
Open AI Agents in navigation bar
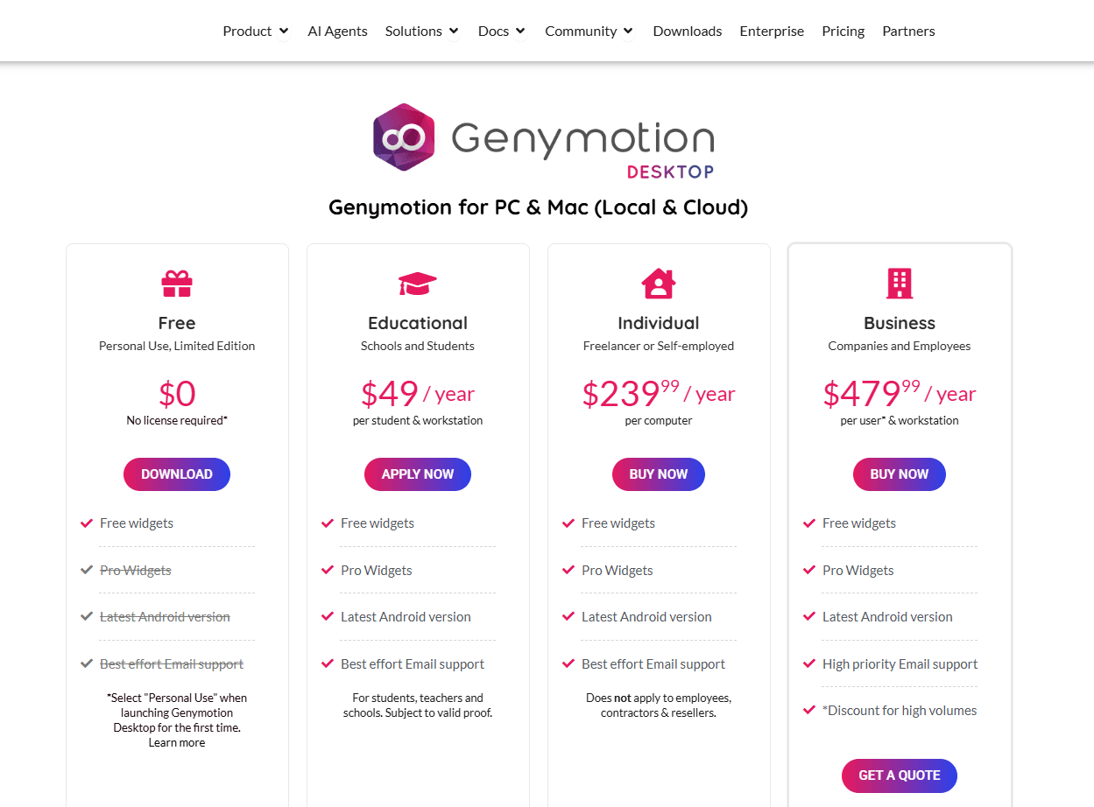point(337,31)
